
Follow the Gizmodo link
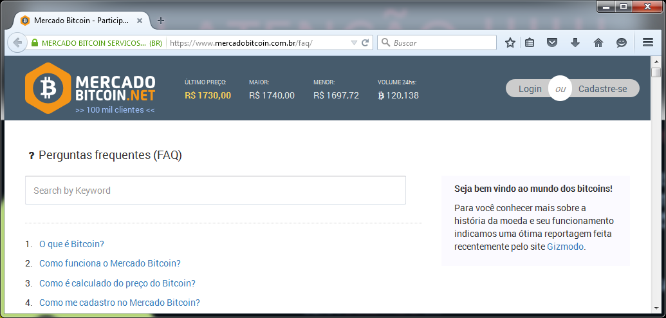[x=566, y=247]
